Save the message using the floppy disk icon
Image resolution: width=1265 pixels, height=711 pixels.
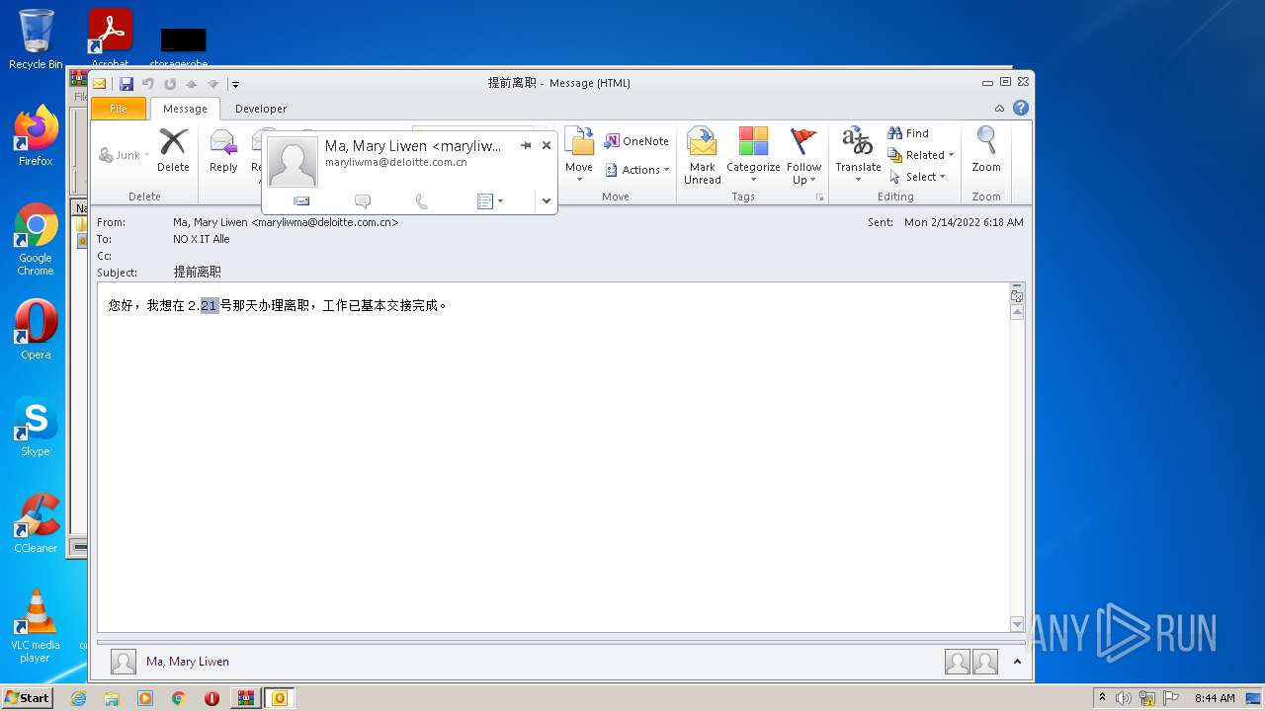pyautogui.click(x=126, y=84)
